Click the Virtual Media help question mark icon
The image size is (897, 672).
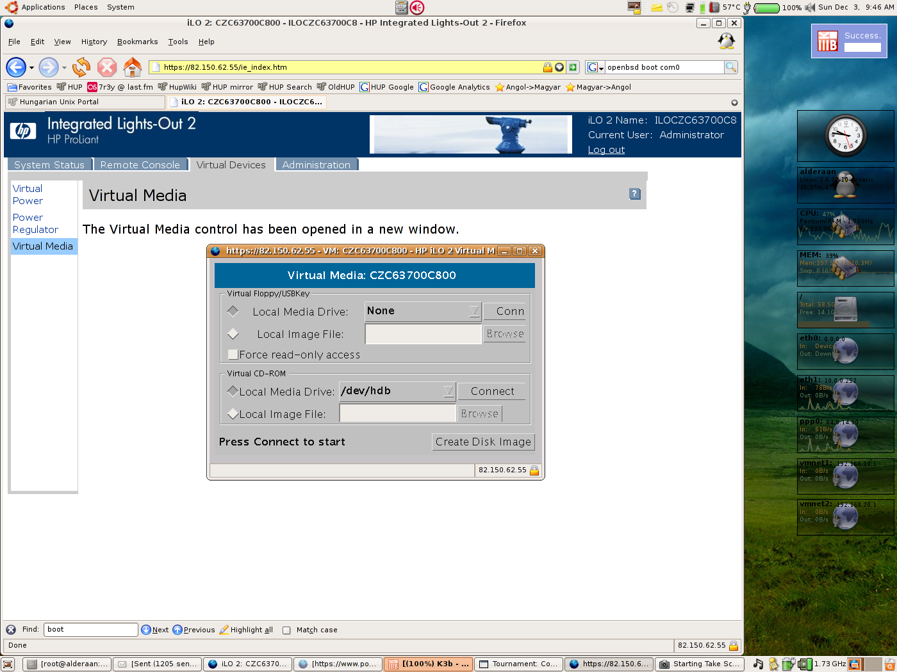point(635,194)
